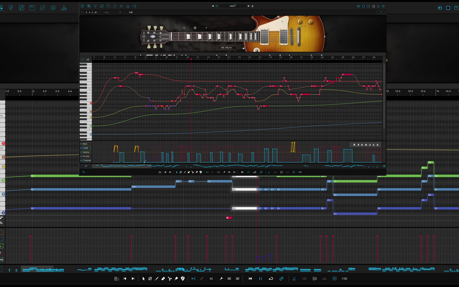Rewind to start in bottom transport
This screenshot has height=287, width=459.
coord(250,279)
